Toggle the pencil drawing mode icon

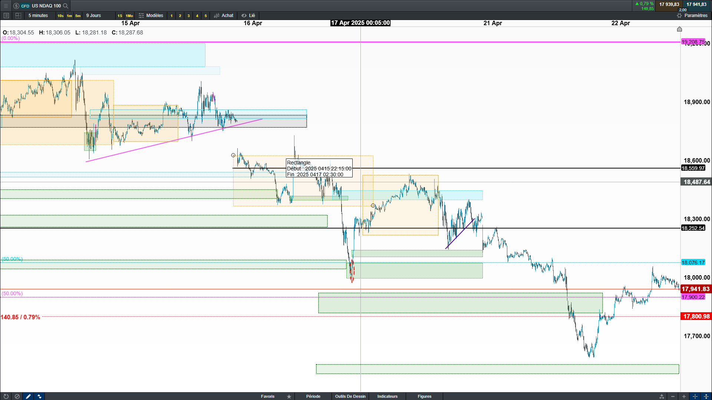[28, 396]
